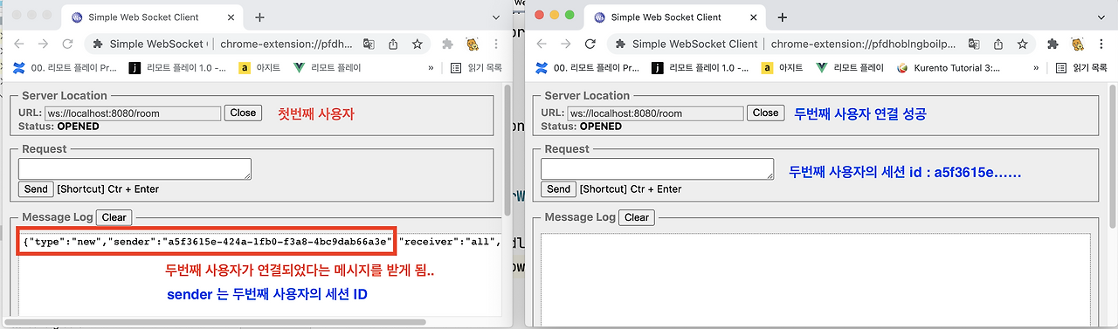The image size is (1118, 329).
Task: Open 읽기 목록 reading list in left window
Action: click(x=476, y=67)
